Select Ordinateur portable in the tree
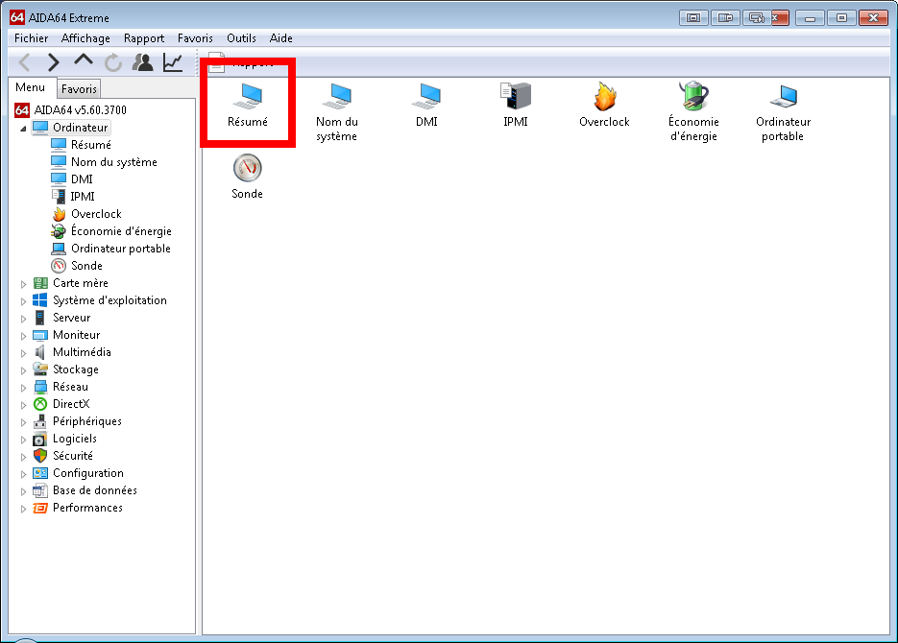The height and width of the screenshot is (643, 898). (x=121, y=249)
